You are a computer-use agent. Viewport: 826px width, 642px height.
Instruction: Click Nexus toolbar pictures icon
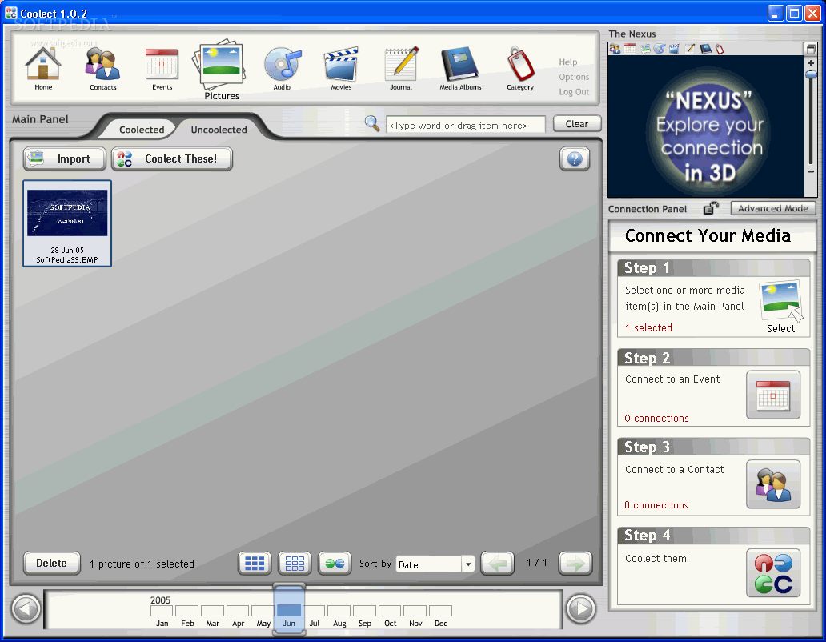click(x=645, y=49)
